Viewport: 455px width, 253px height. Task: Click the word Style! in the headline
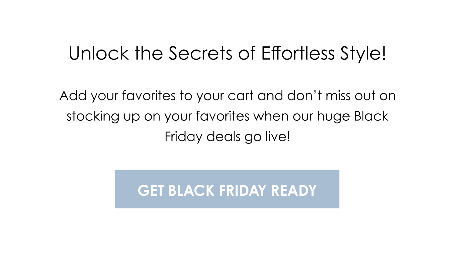pos(363,54)
